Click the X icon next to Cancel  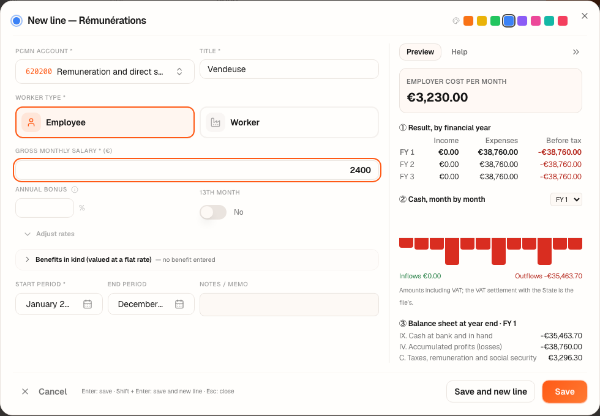(25, 392)
